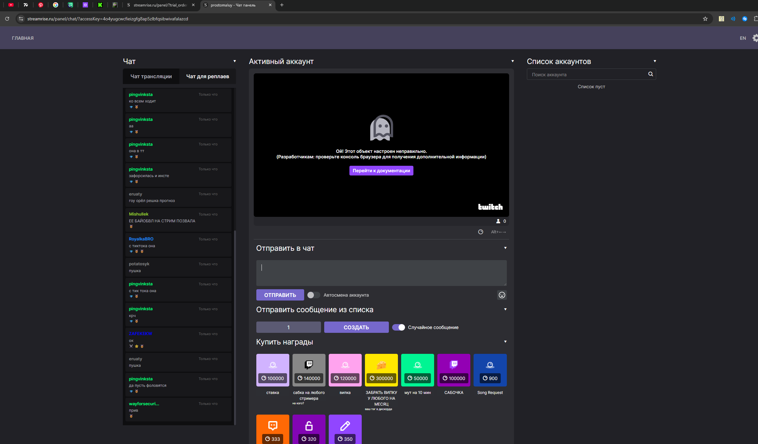Collapse the Чат panel arrow
This screenshot has width=758, height=444.
(x=235, y=61)
